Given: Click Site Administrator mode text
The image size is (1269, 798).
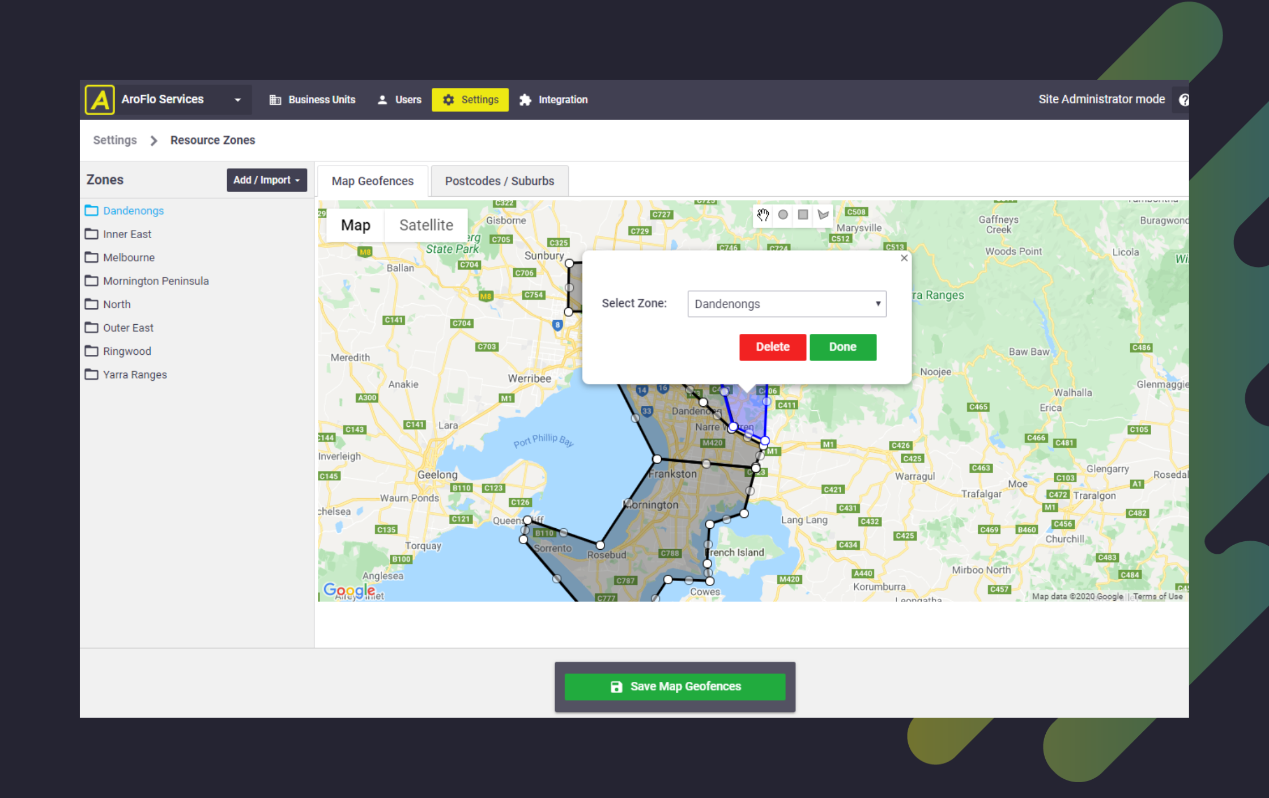Looking at the screenshot, I should coord(1101,99).
